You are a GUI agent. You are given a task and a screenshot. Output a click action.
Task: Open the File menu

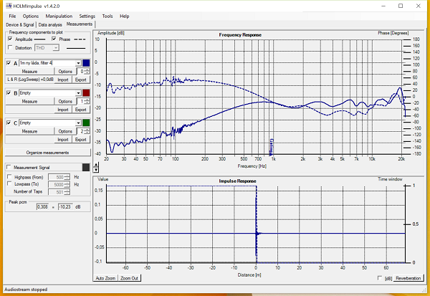[x=12, y=16]
